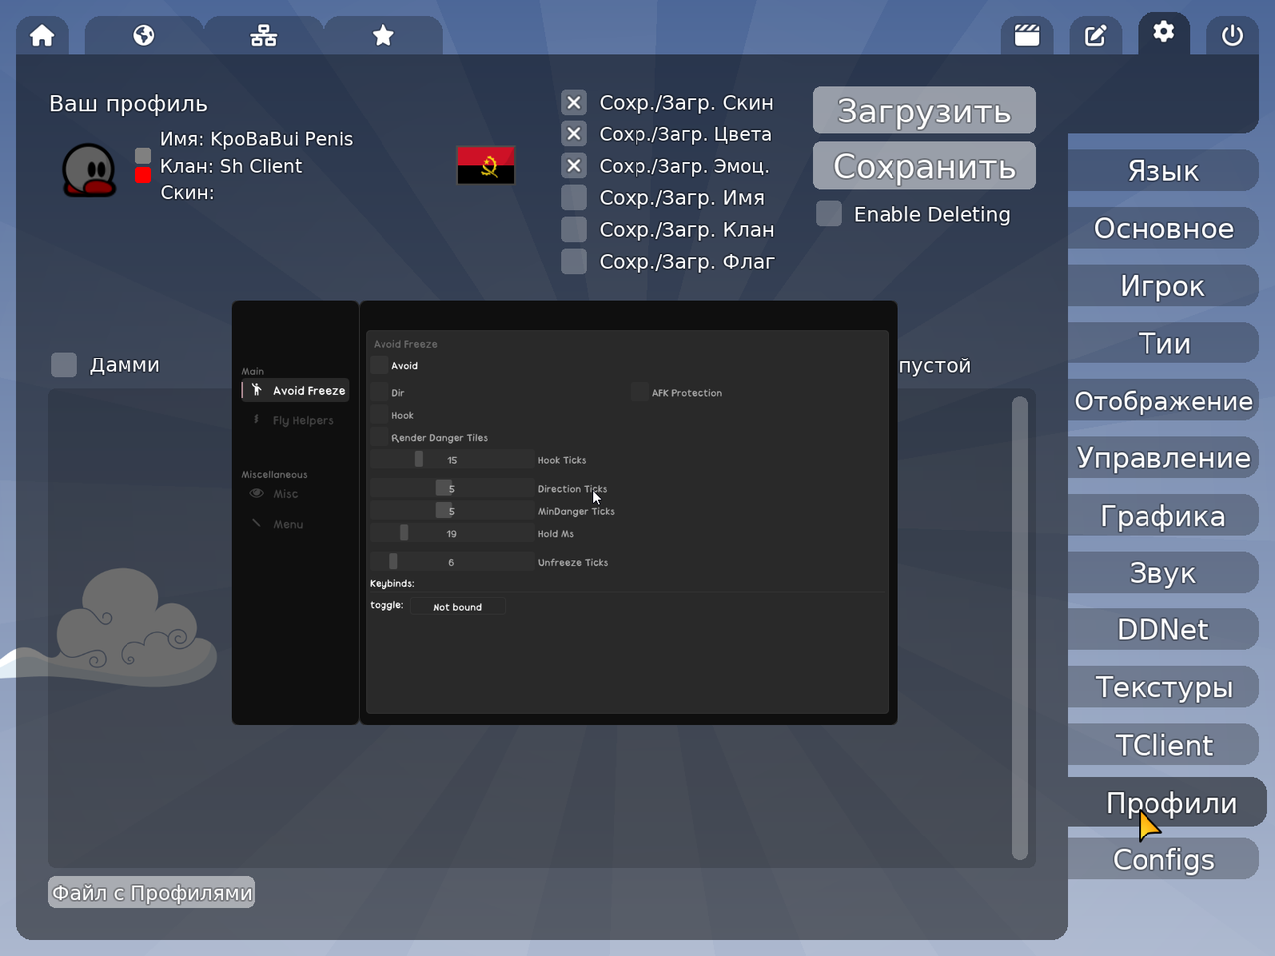1275x956 pixels.
Task: Click the red color swatch by Клан
Action: 143,175
